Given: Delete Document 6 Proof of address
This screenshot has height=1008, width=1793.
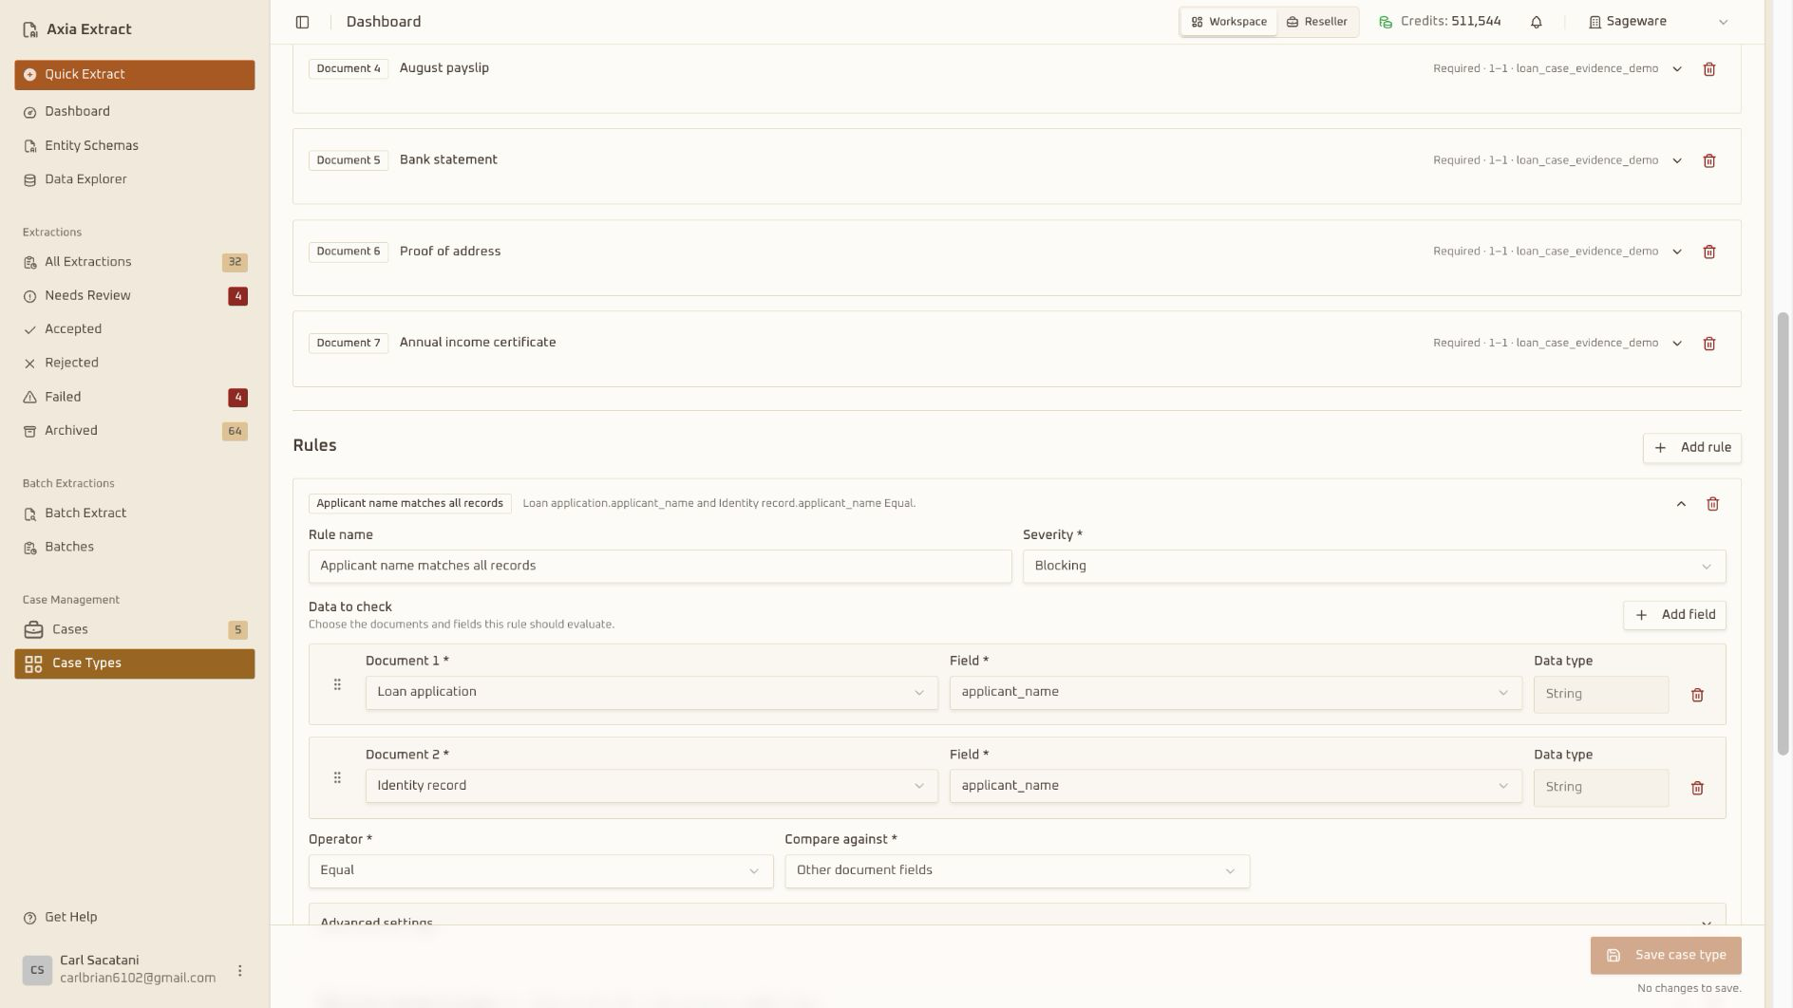Looking at the screenshot, I should [1708, 252].
